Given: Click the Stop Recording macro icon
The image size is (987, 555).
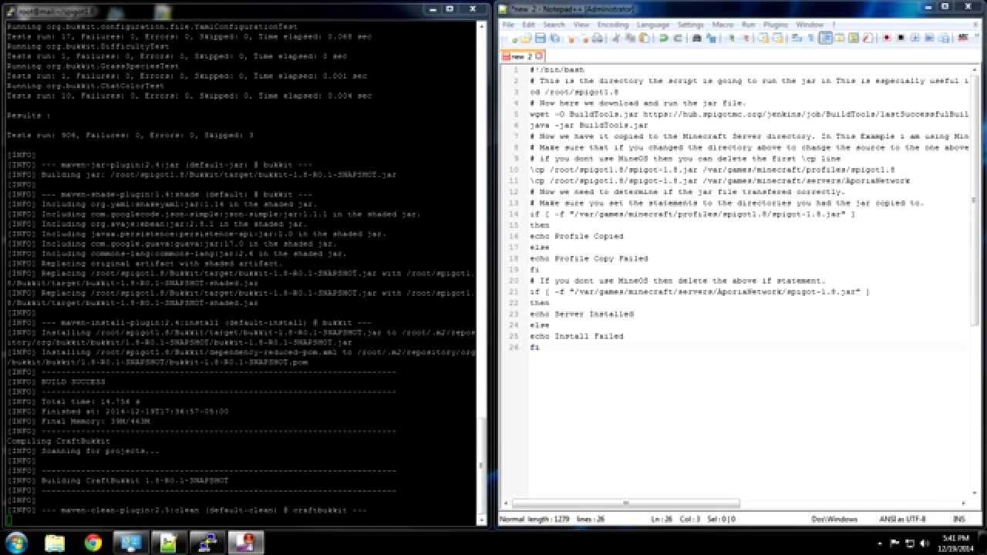Looking at the screenshot, I should pyautogui.click(x=900, y=38).
